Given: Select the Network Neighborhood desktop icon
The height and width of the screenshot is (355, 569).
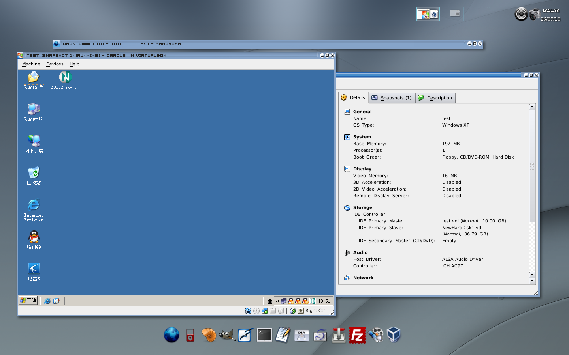Looking at the screenshot, I should (x=34, y=144).
